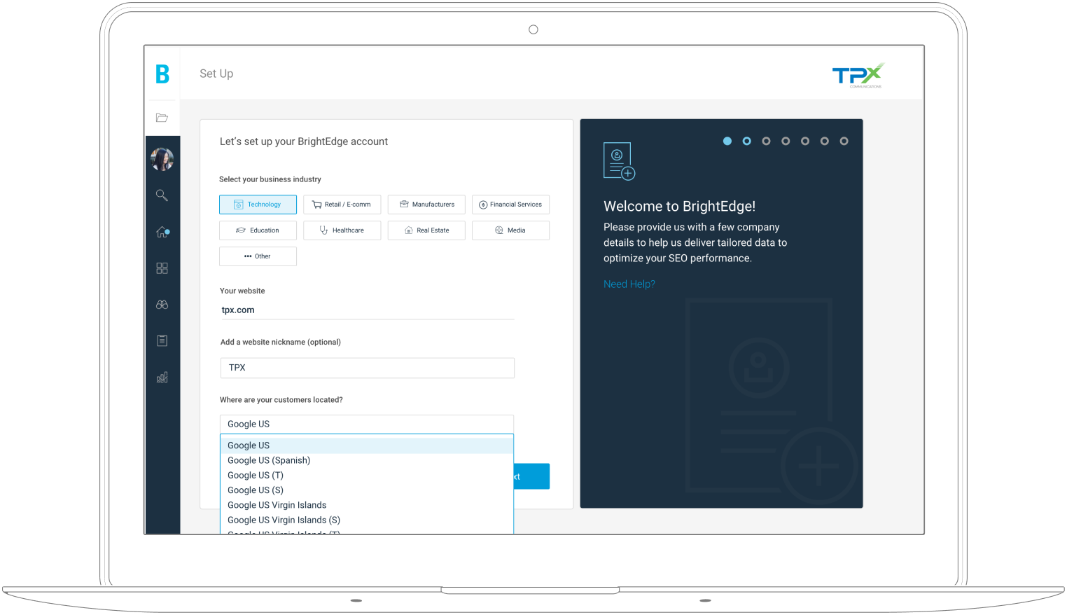Select Other industry option
1067x615 pixels.
(258, 256)
